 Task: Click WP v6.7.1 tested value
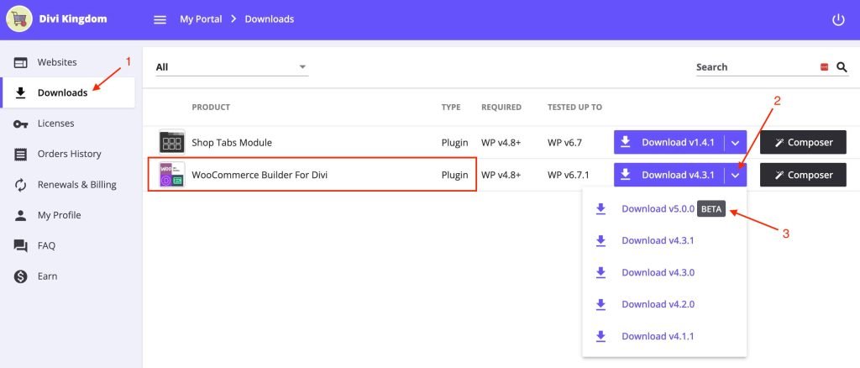coord(569,176)
